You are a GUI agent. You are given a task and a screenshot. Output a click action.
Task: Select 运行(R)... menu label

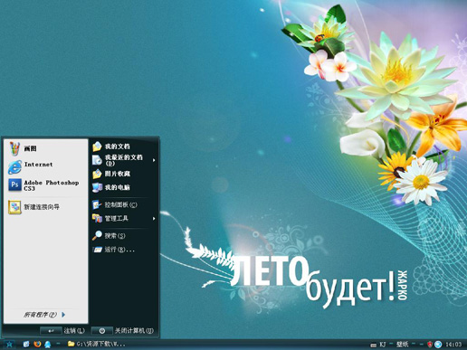(119, 250)
